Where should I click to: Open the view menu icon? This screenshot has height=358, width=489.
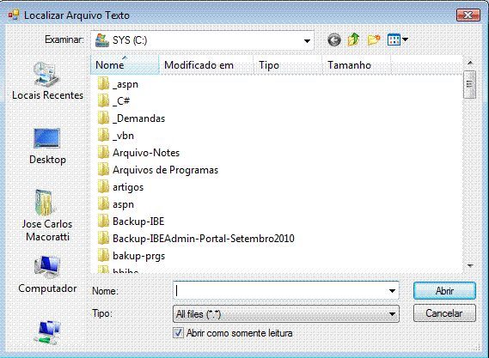(398, 39)
